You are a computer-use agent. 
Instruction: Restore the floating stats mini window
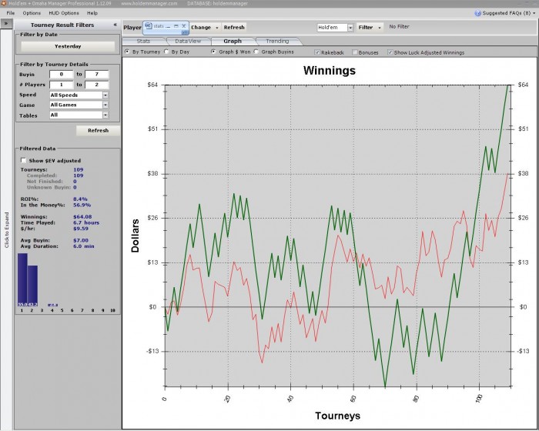(x=176, y=26)
